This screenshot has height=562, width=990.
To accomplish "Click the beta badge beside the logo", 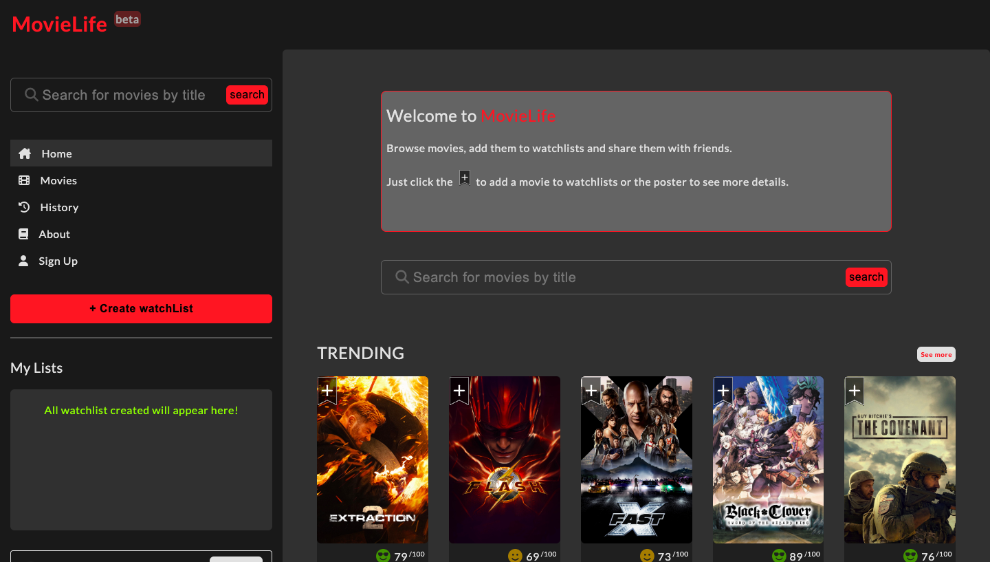I will (x=127, y=19).
